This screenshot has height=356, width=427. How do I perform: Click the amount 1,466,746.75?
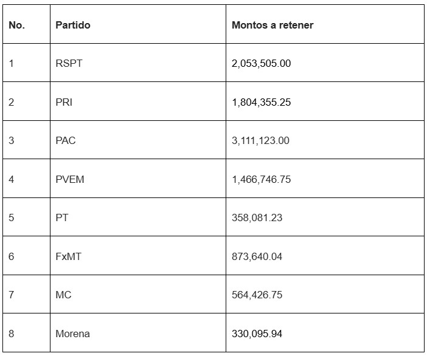point(261,179)
